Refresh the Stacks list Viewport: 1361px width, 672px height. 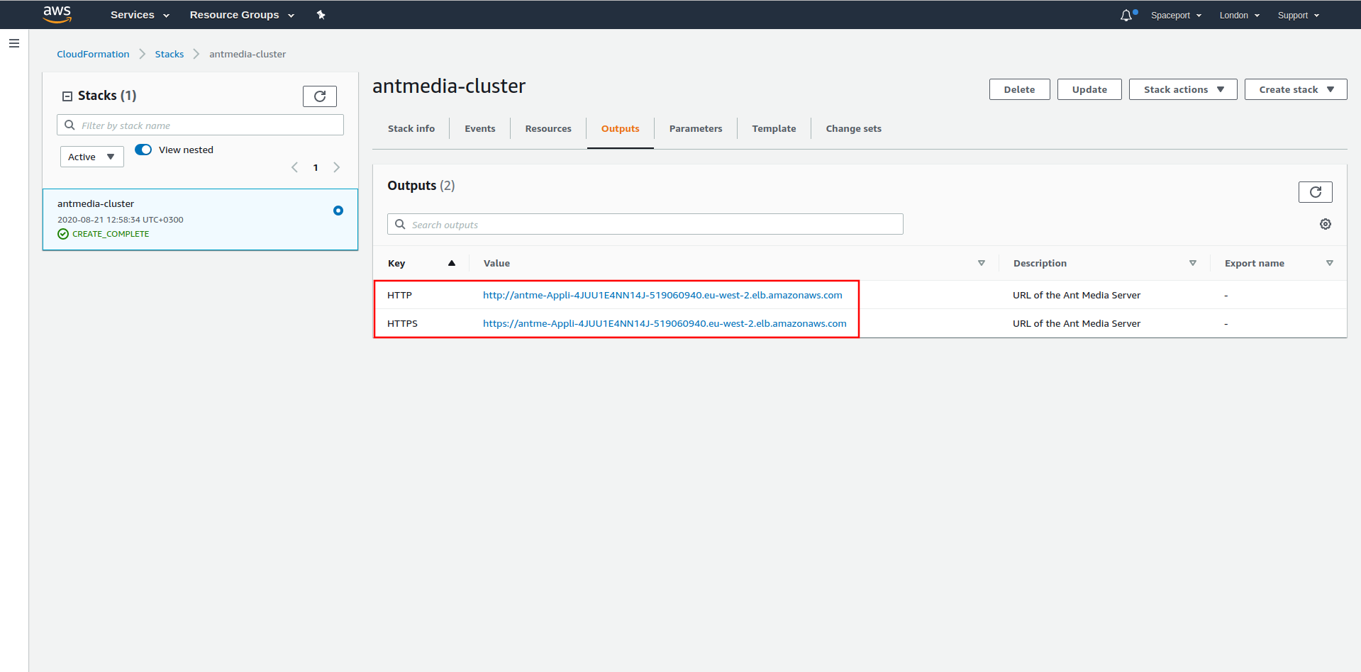pyautogui.click(x=320, y=96)
